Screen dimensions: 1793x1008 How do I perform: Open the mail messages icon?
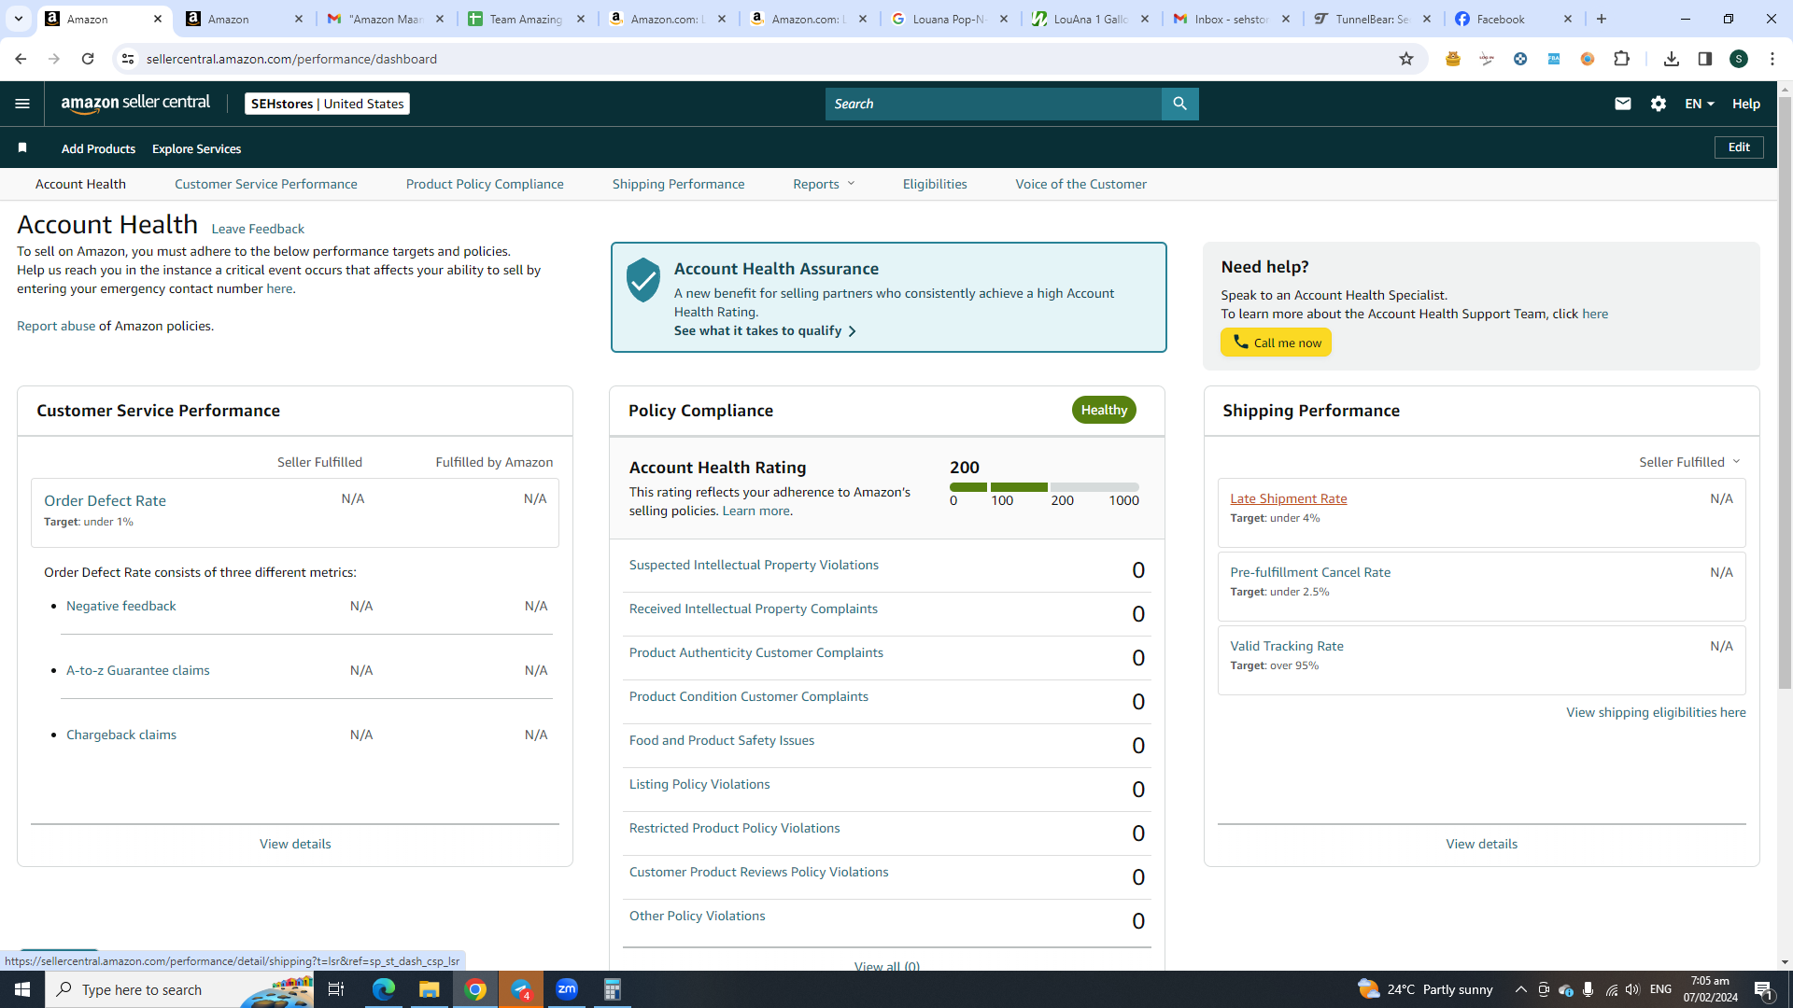point(1622,104)
